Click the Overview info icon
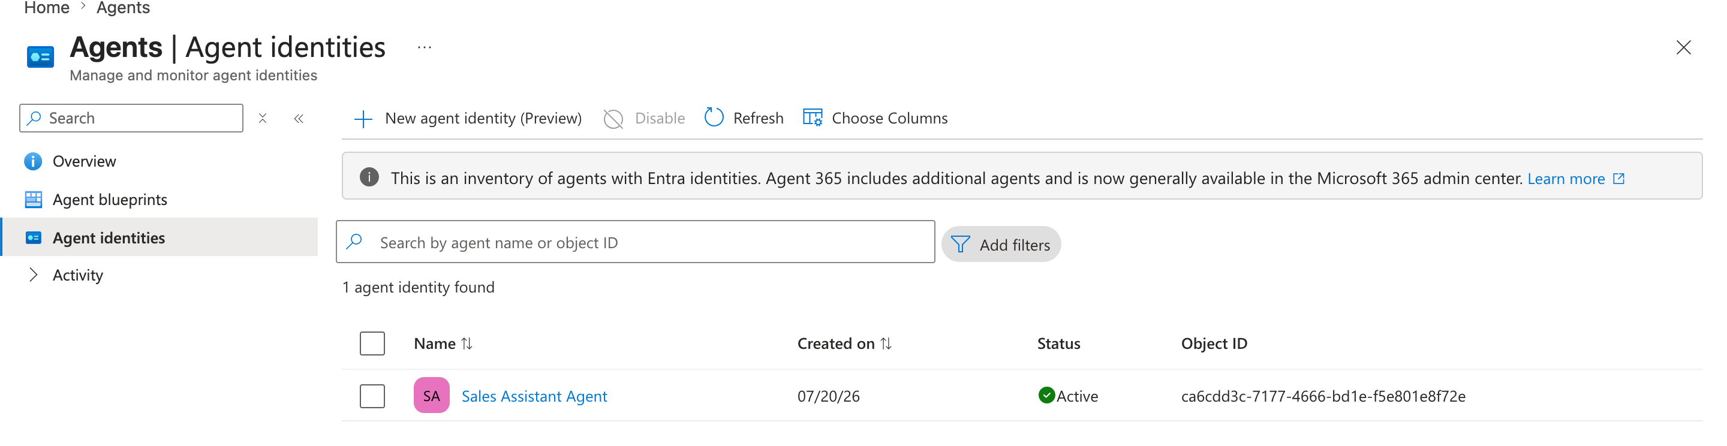Viewport: 1727px width, 446px height. point(33,162)
